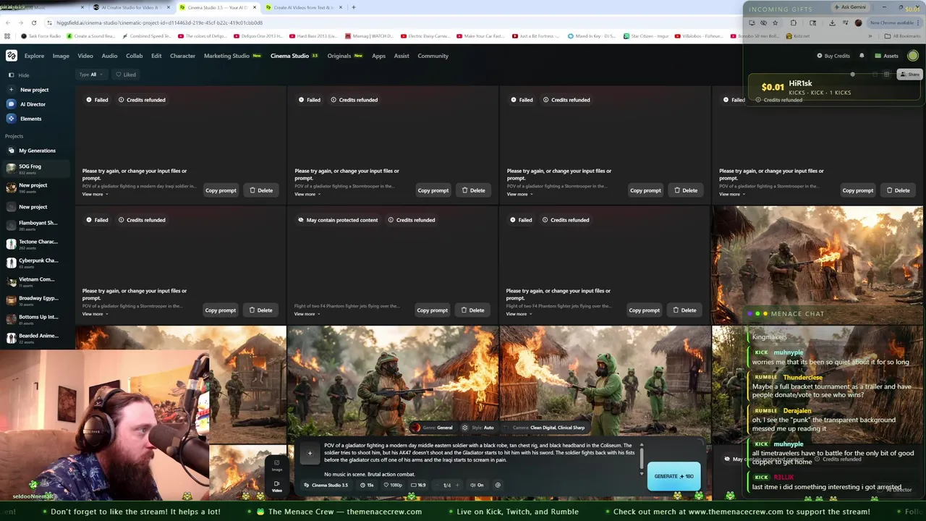Click the Ask Gemini button
926x521 pixels.
pyautogui.click(x=849, y=7)
